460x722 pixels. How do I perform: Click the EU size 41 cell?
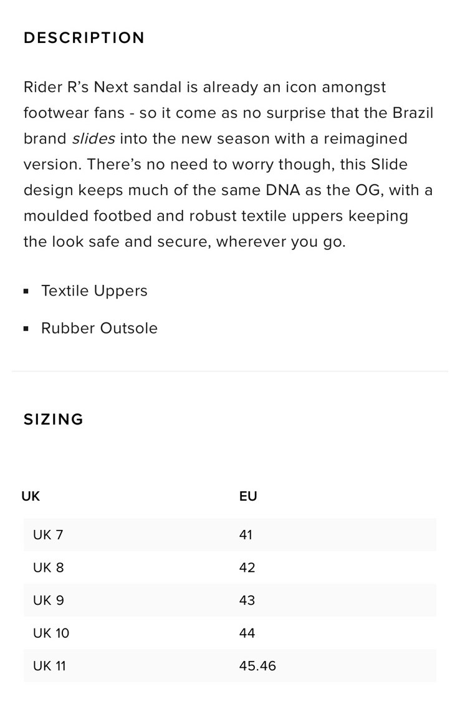click(246, 534)
